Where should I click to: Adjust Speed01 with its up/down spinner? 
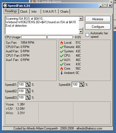(x=28, y=84)
